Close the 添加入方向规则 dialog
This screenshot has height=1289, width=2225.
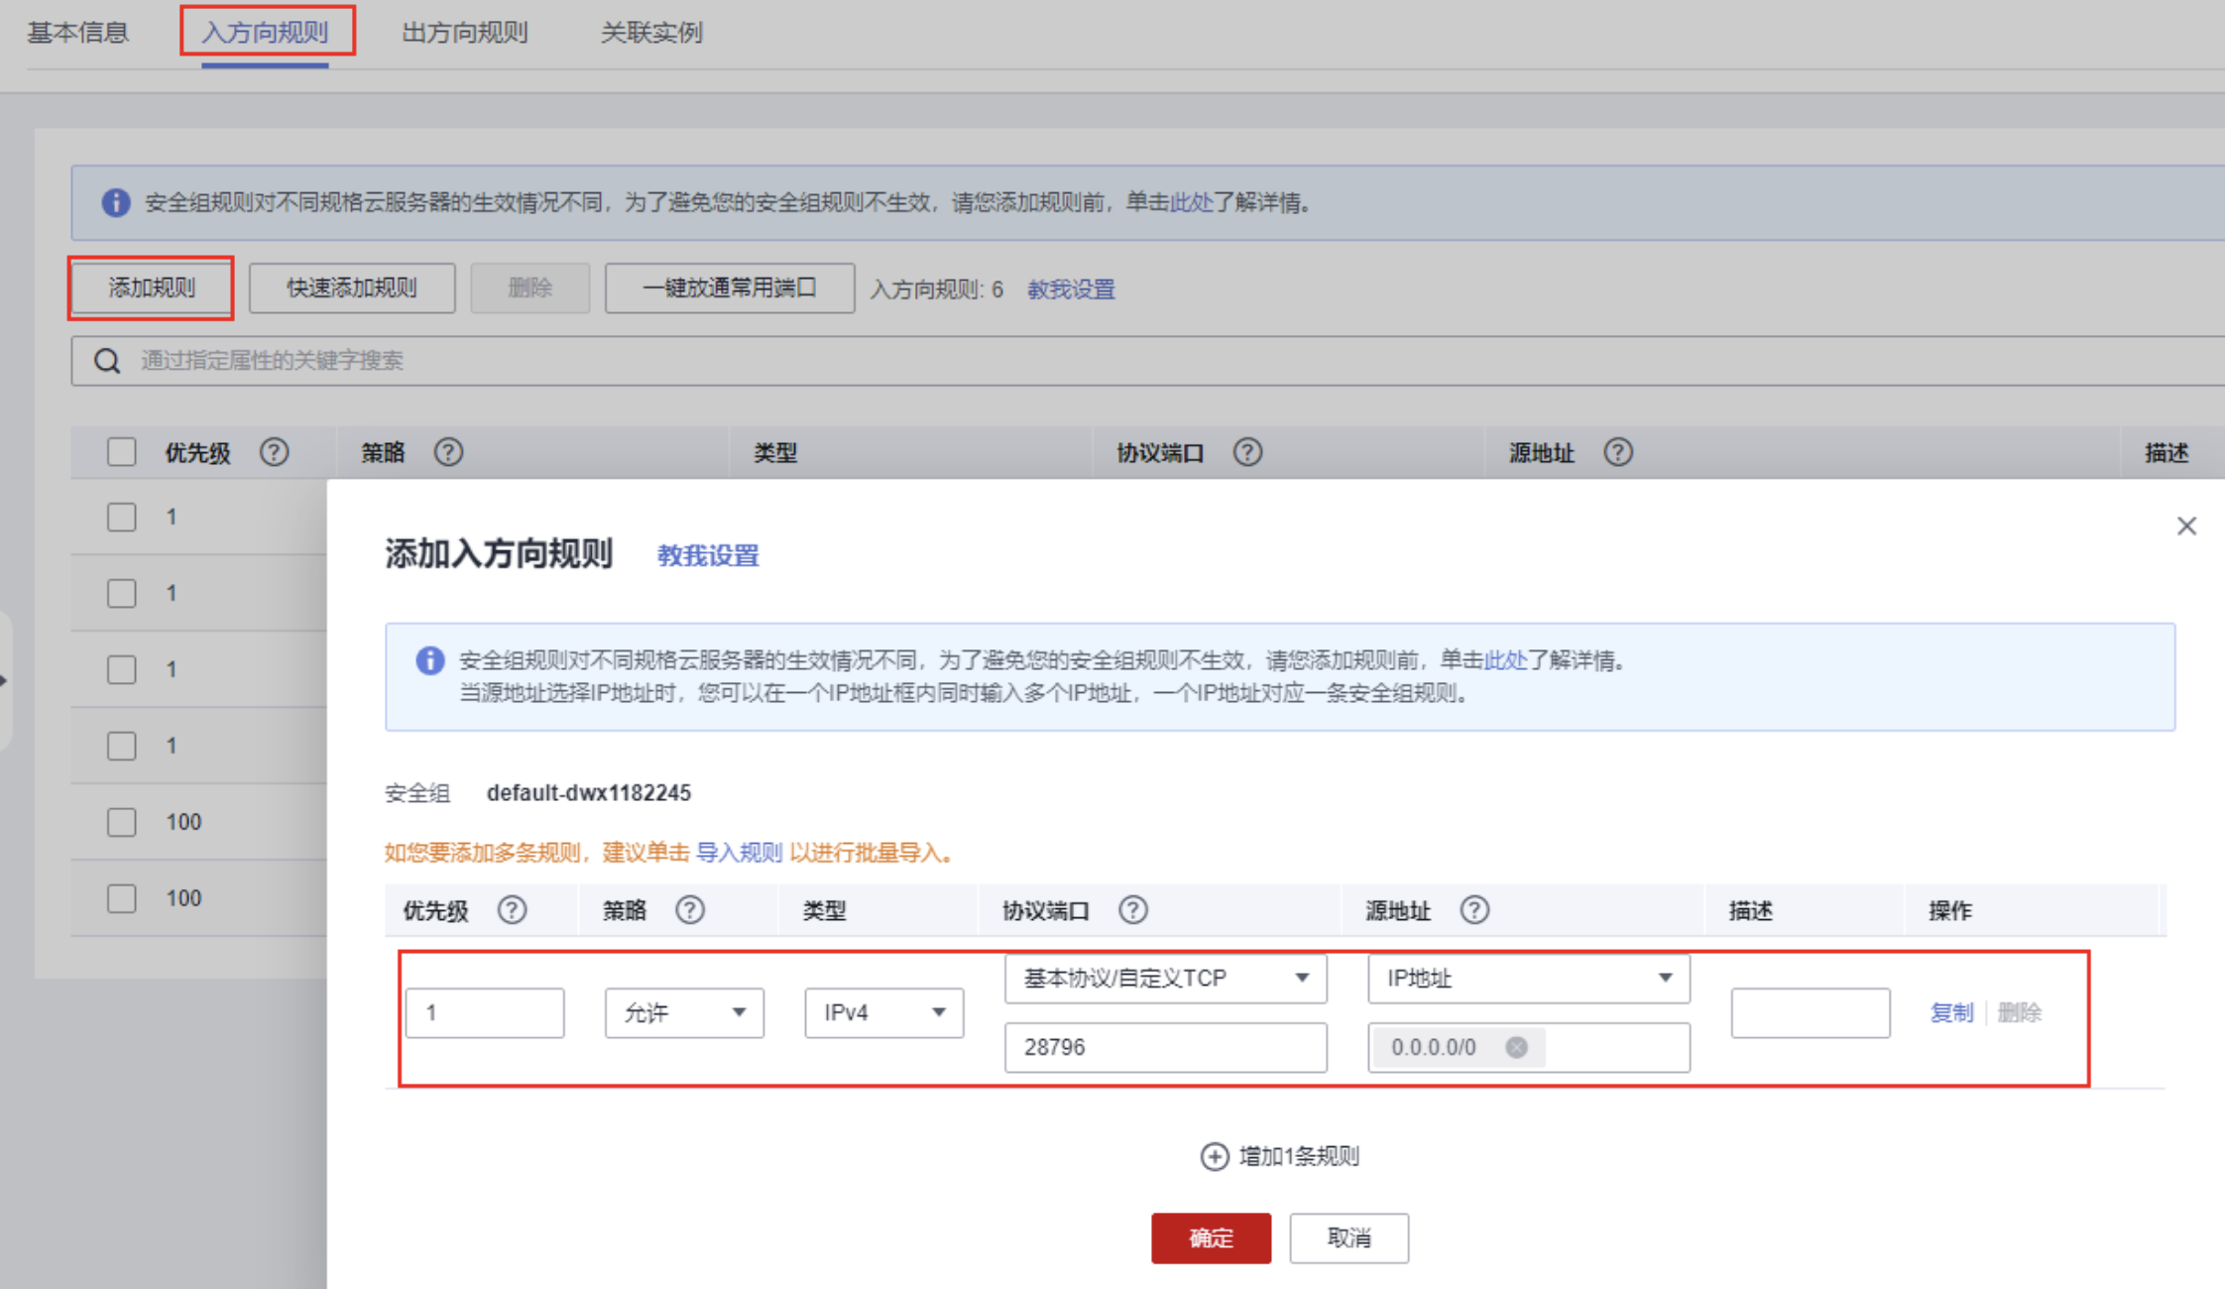[x=2186, y=527]
